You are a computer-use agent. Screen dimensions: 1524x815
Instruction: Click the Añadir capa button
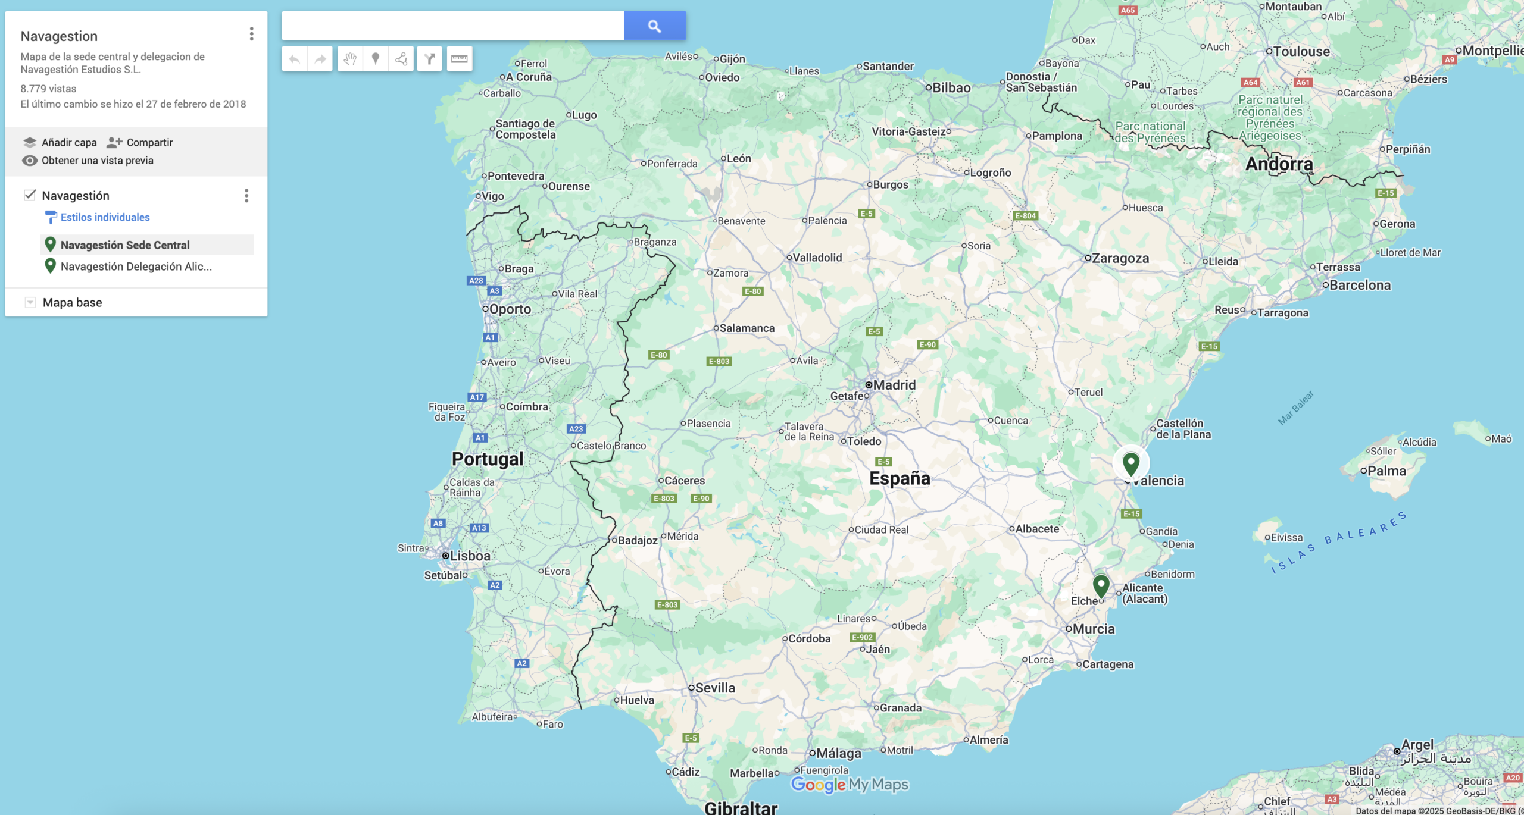point(60,142)
